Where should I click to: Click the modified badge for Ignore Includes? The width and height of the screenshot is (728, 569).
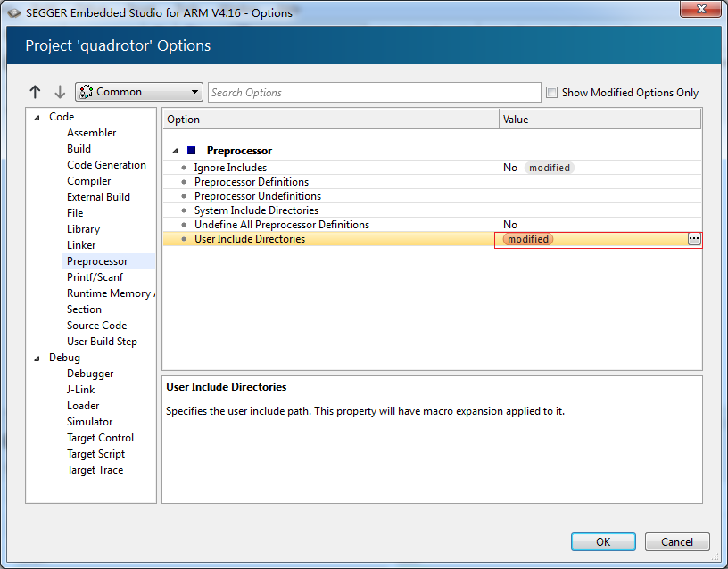(x=550, y=168)
